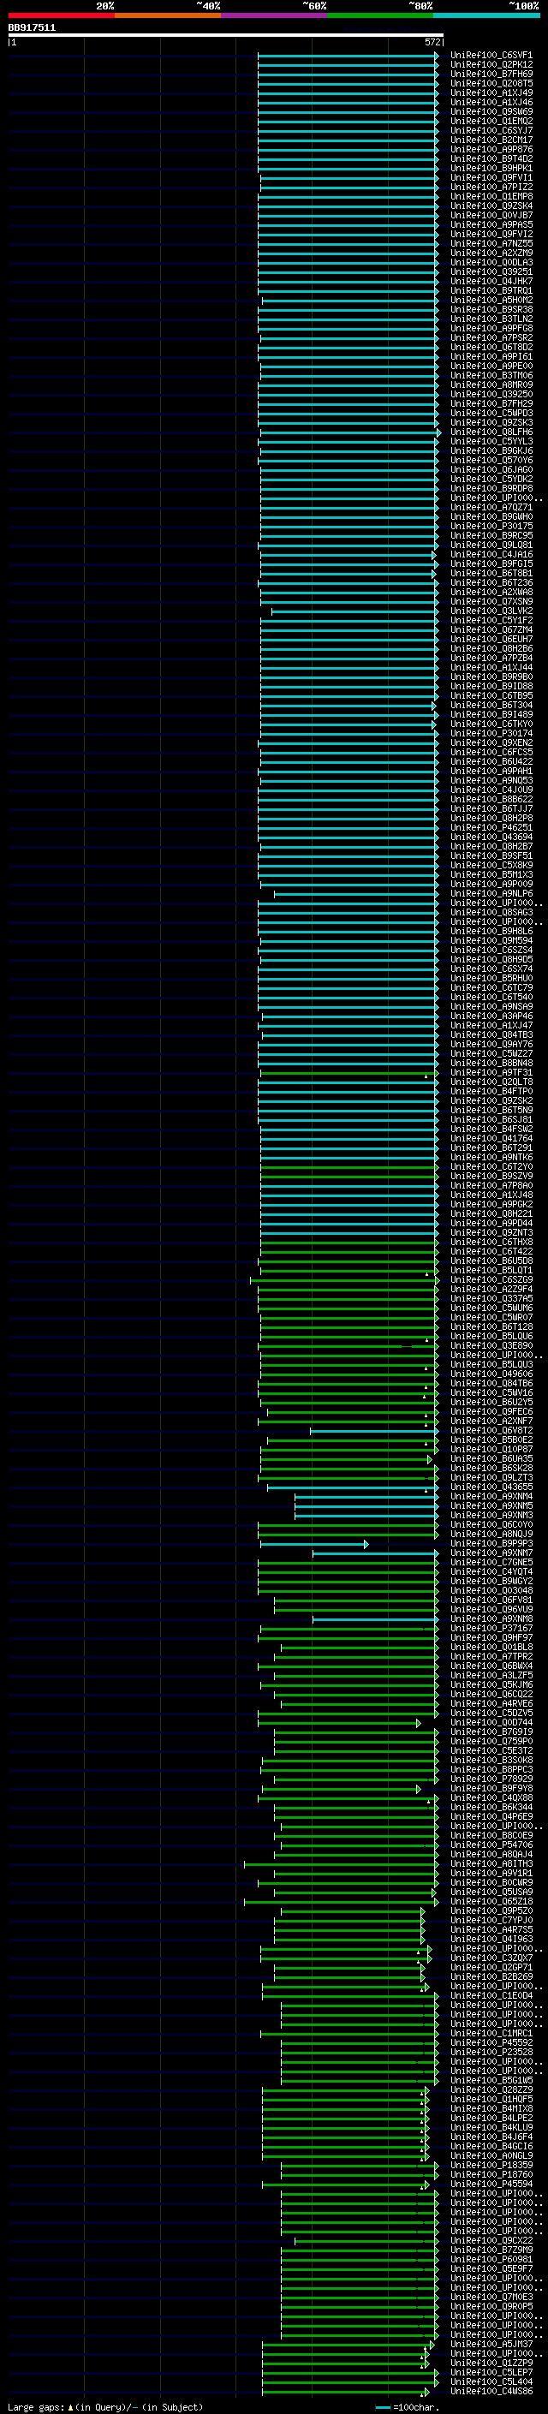Select hit label UniRef100_Q41764
The image size is (548, 2414).
point(491,1139)
